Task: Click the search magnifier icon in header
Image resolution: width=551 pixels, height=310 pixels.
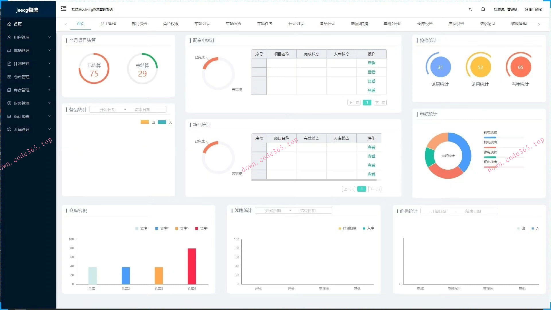Action: pos(470,9)
